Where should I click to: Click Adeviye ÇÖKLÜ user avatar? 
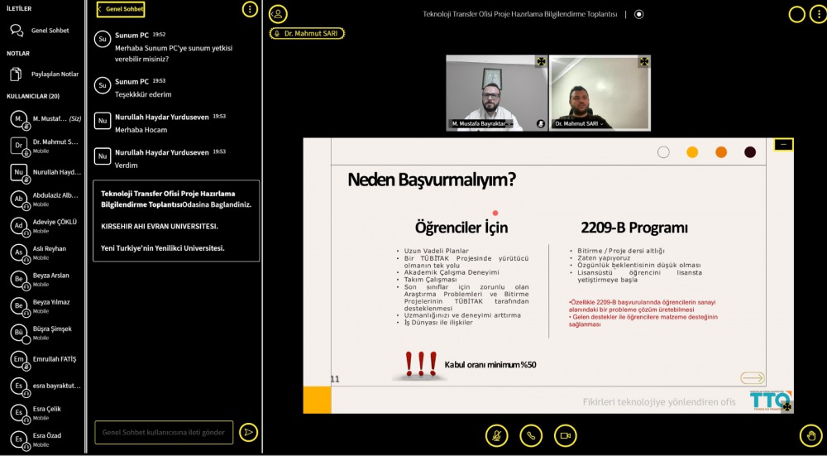click(x=19, y=226)
